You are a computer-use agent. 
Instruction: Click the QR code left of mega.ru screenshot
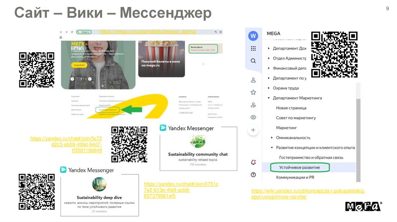[37, 70]
